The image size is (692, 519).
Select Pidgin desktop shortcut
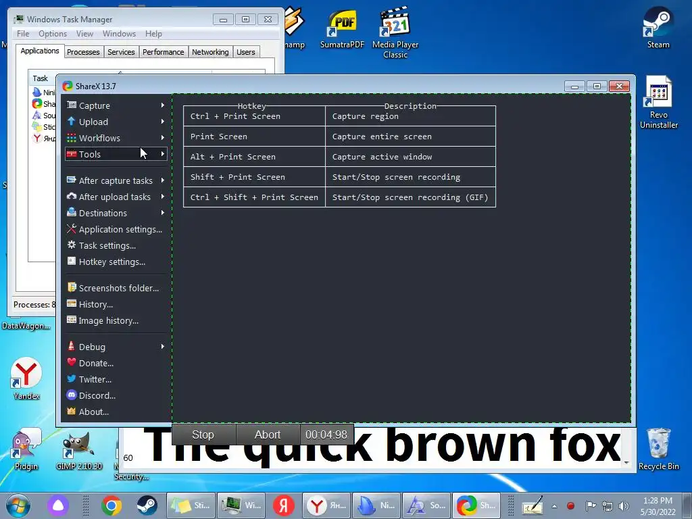26,449
